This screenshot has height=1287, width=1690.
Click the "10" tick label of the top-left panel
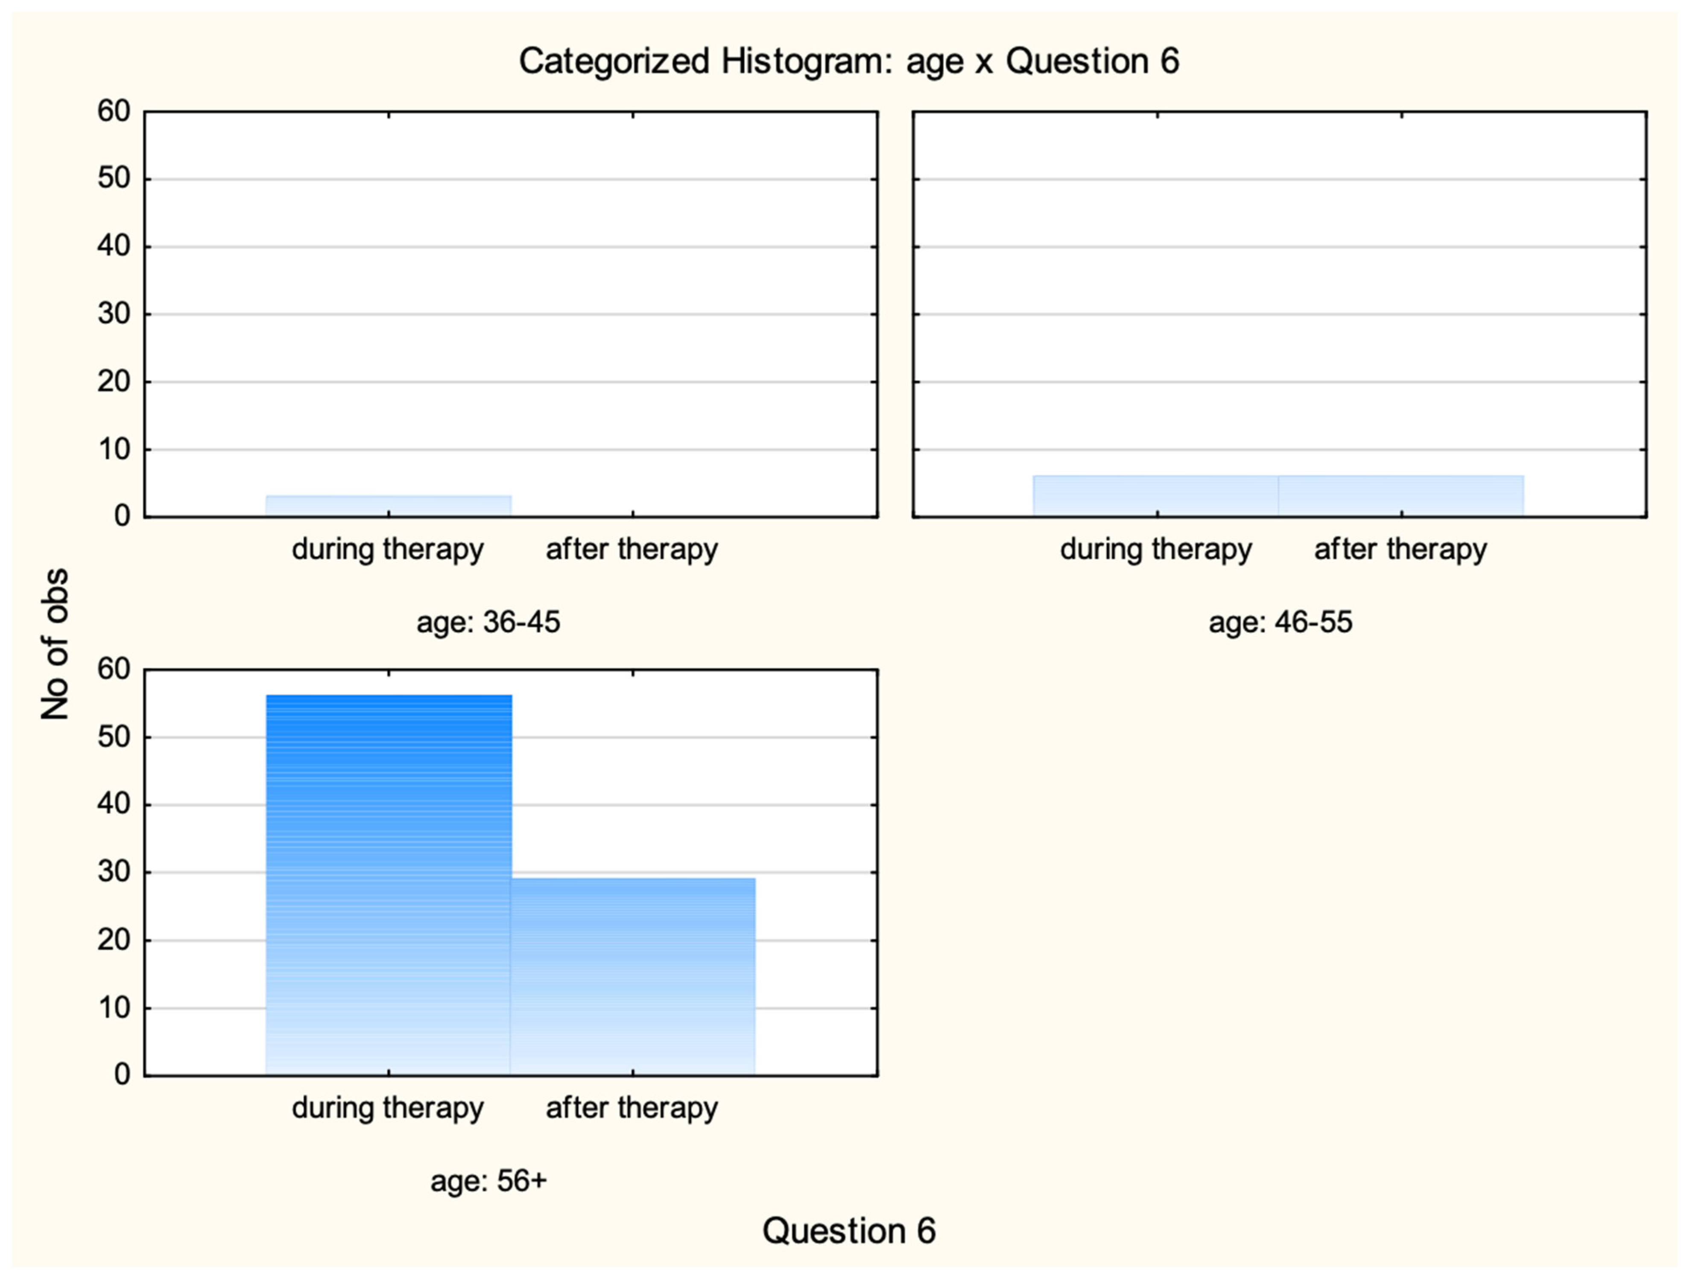(114, 450)
